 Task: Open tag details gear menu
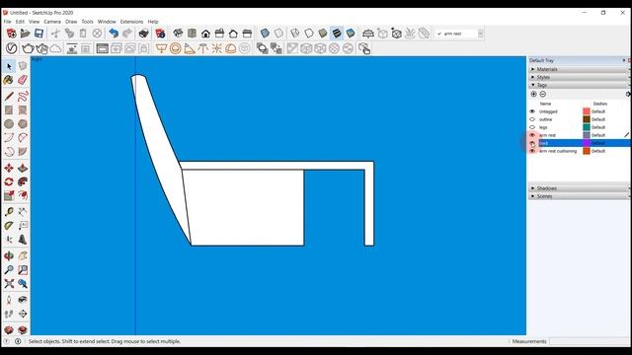coord(628,95)
